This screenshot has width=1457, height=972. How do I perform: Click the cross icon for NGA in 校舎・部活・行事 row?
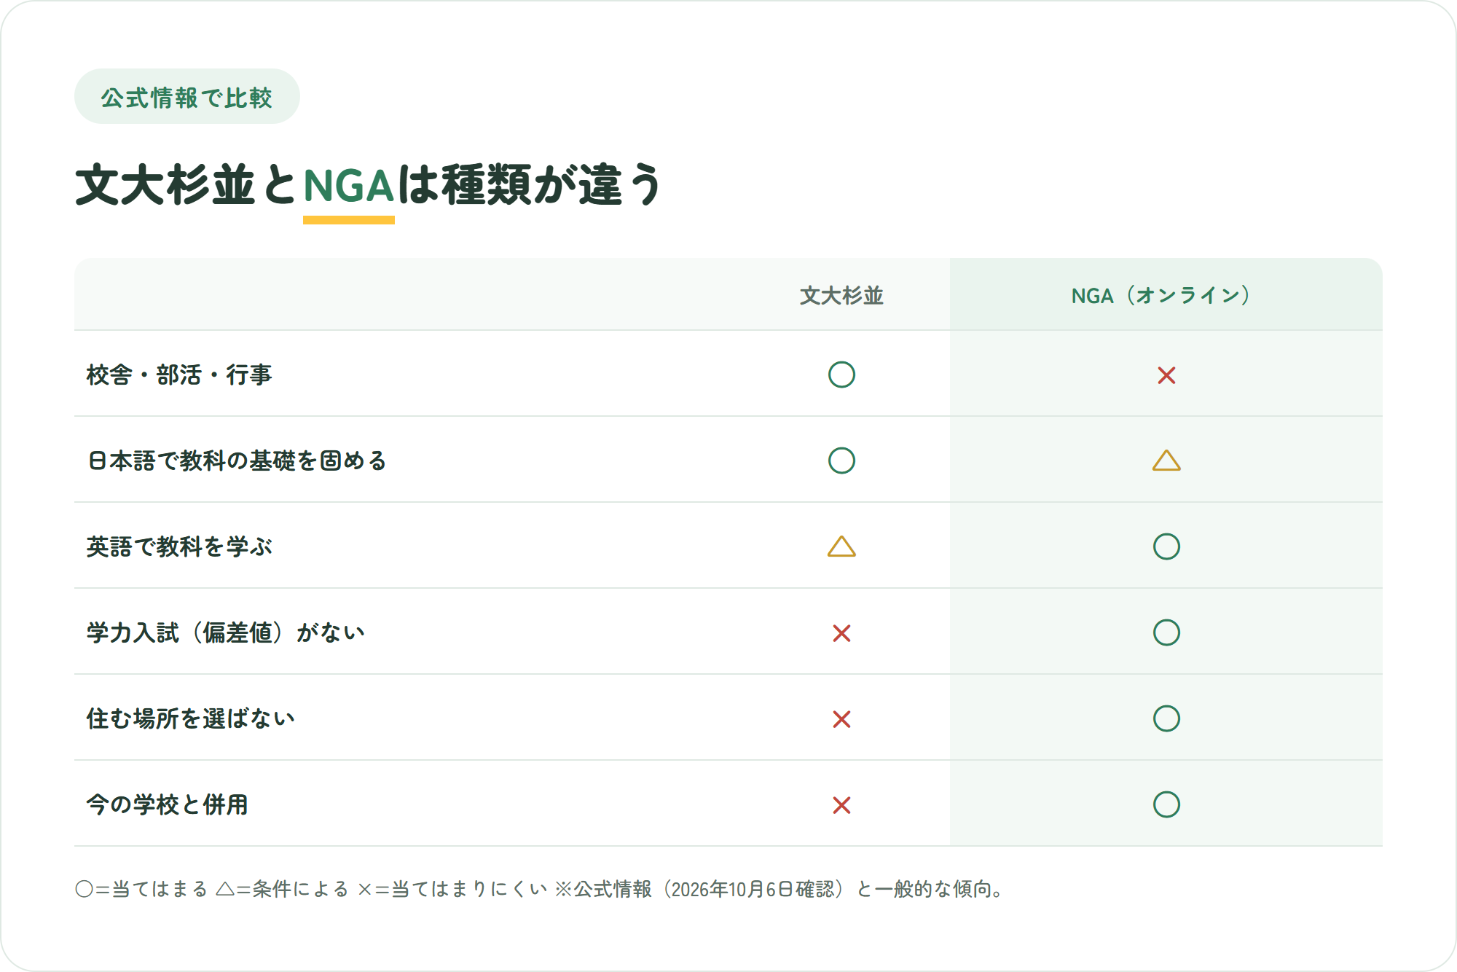[x=1166, y=375]
